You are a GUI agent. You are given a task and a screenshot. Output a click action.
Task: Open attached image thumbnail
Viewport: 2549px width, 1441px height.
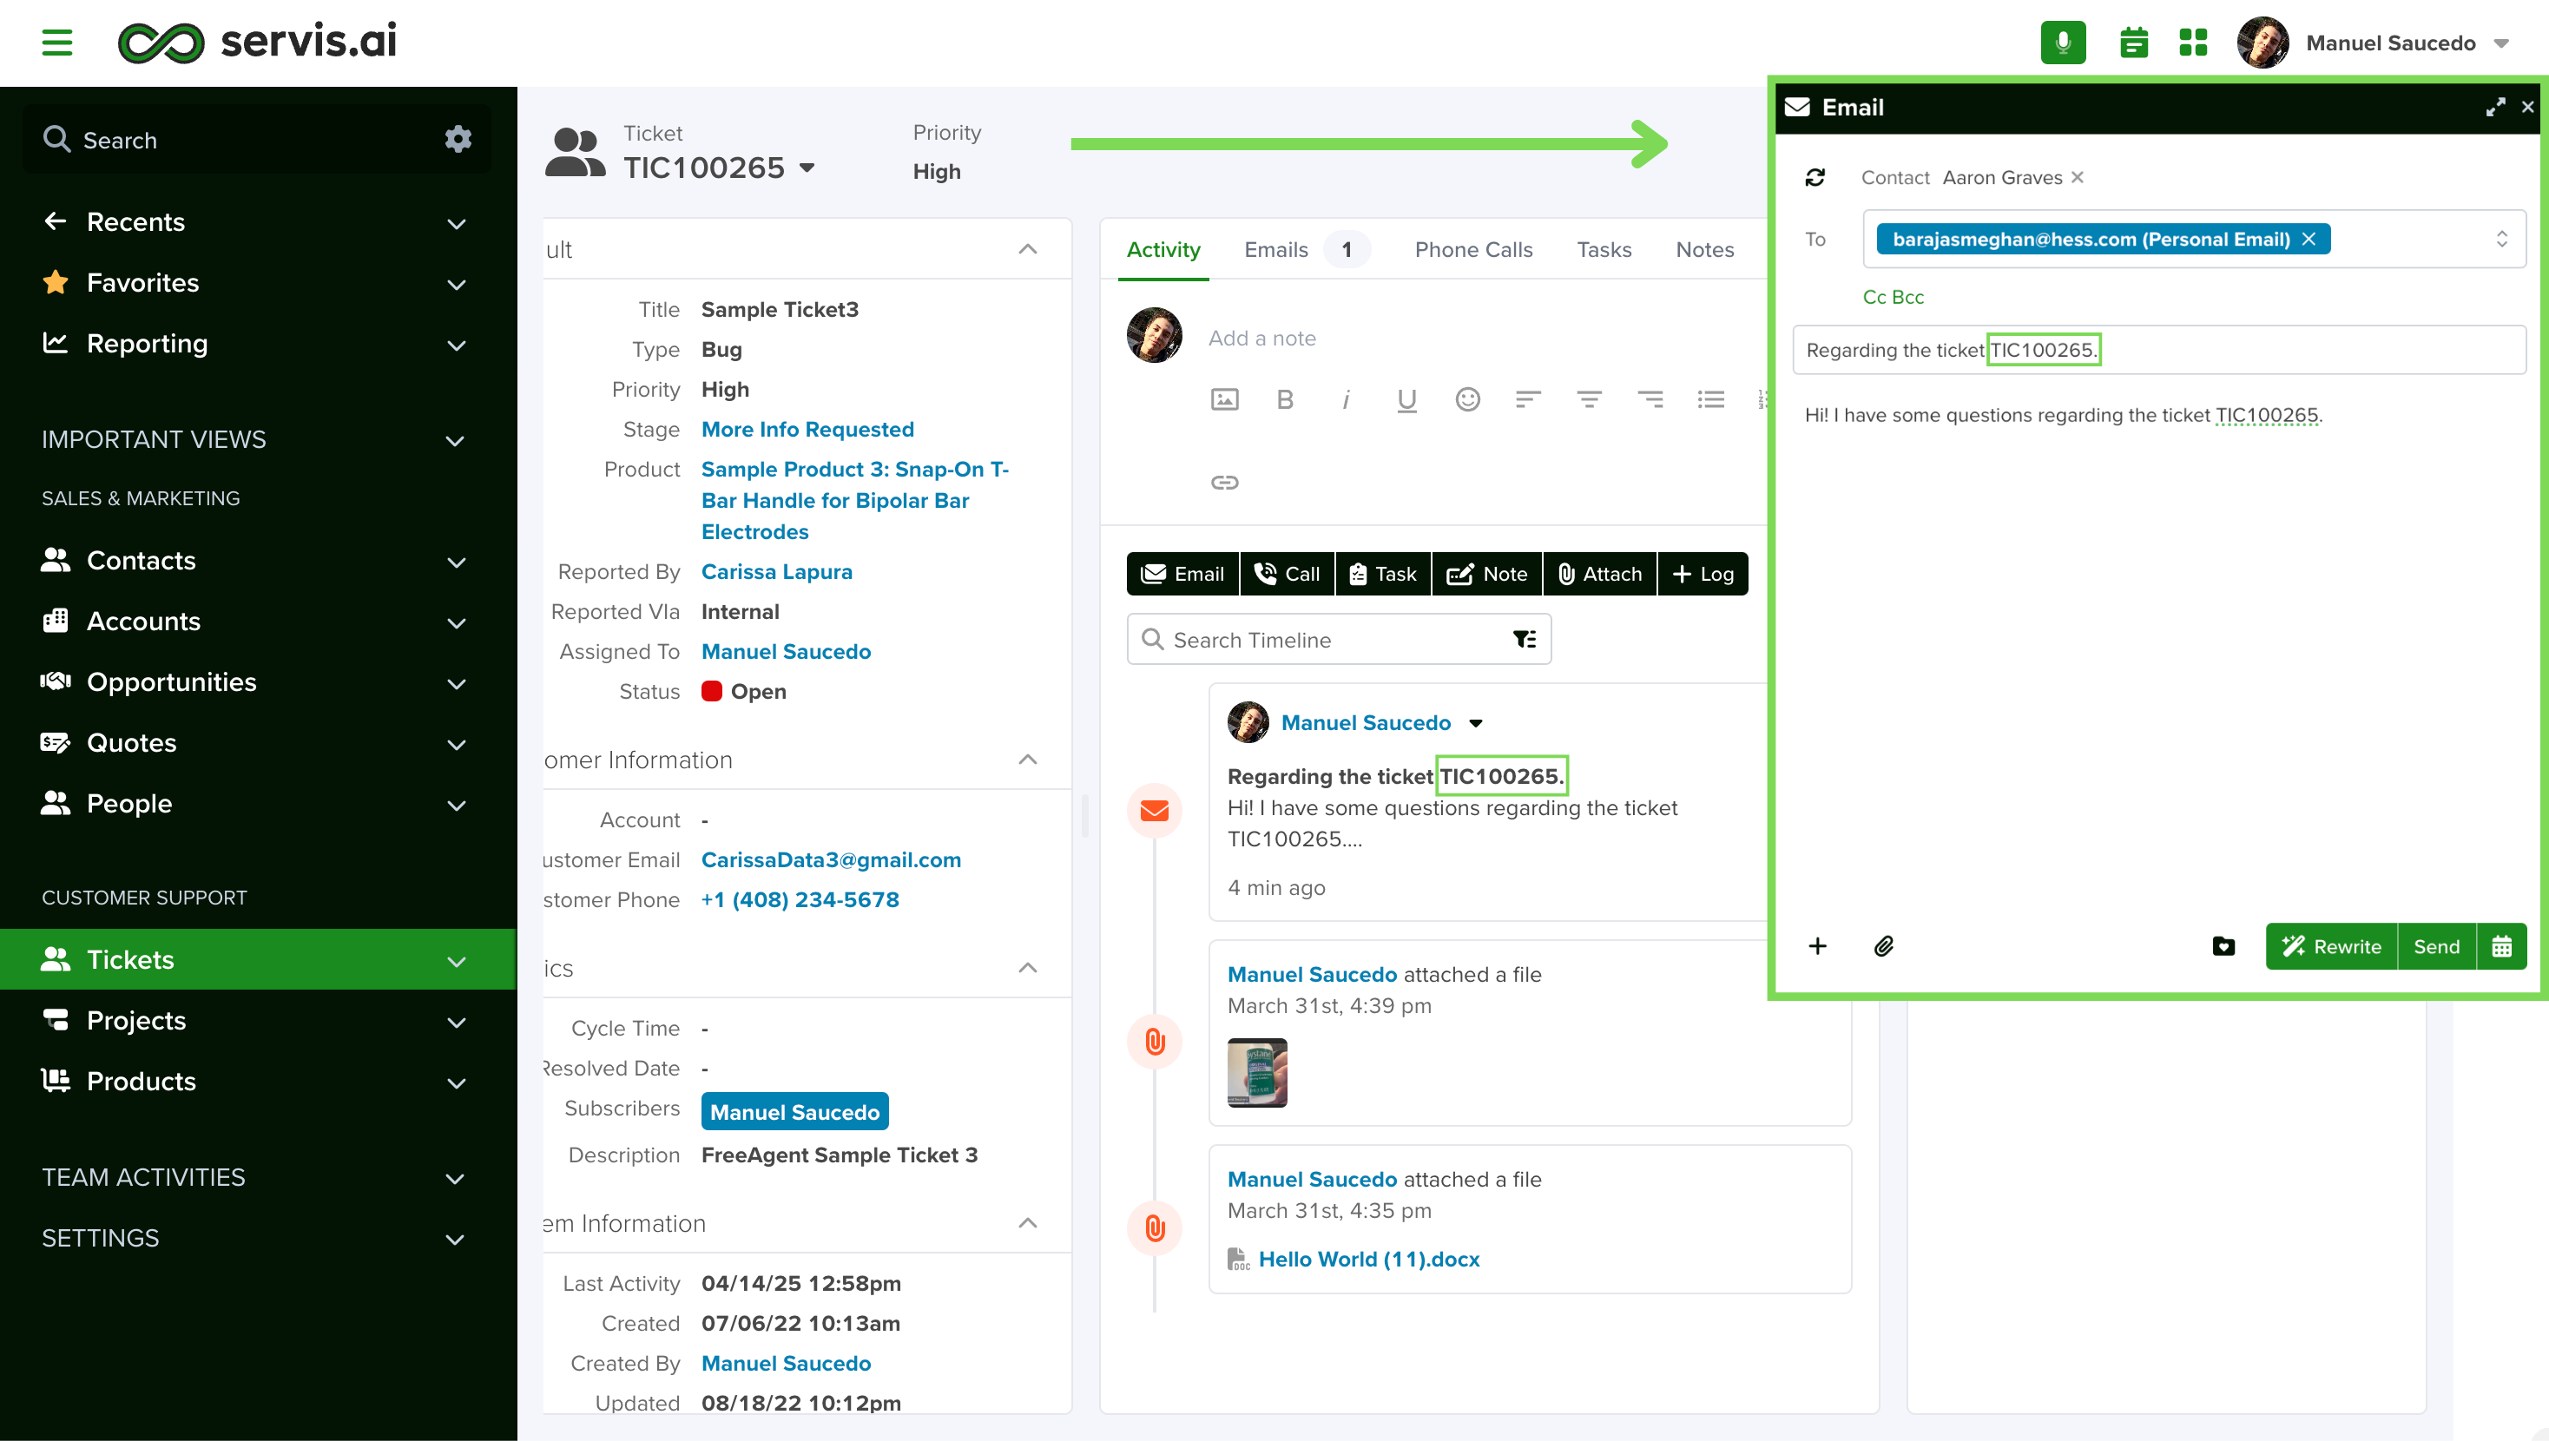1256,1073
